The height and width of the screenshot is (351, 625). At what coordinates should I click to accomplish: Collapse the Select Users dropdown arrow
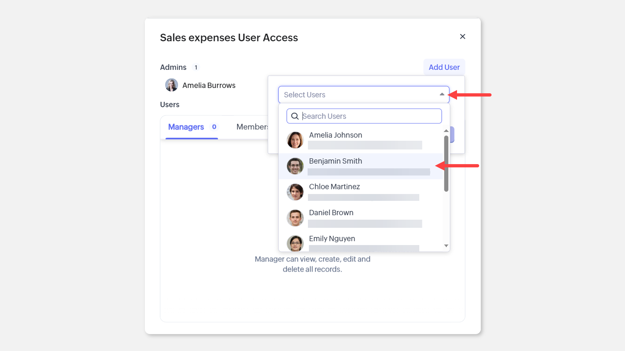tap(442, 95)
